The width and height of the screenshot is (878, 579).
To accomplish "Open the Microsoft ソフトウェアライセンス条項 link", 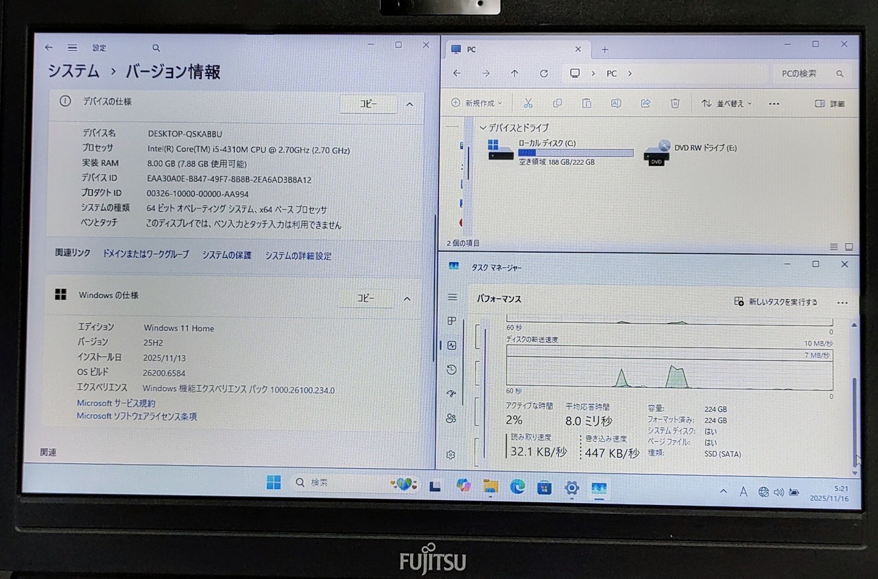I will pos(137,416).
